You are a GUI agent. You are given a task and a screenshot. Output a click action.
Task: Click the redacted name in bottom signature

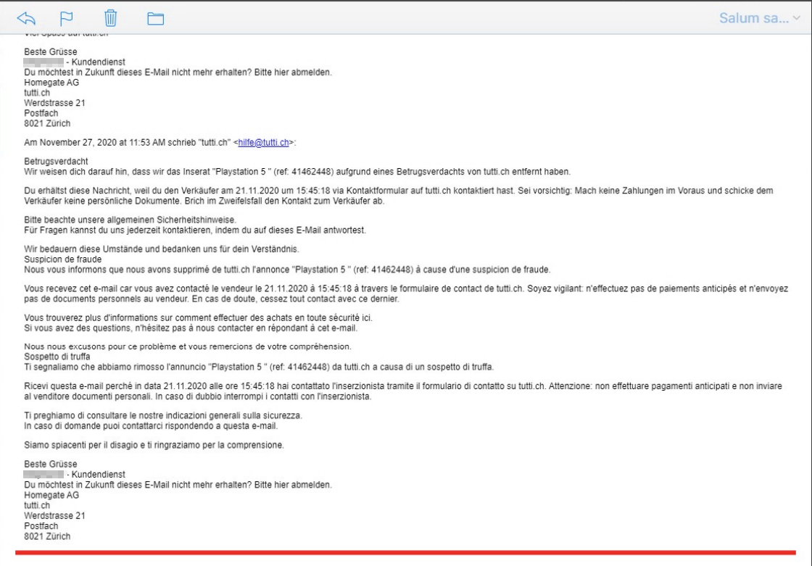tap(43, 475)
